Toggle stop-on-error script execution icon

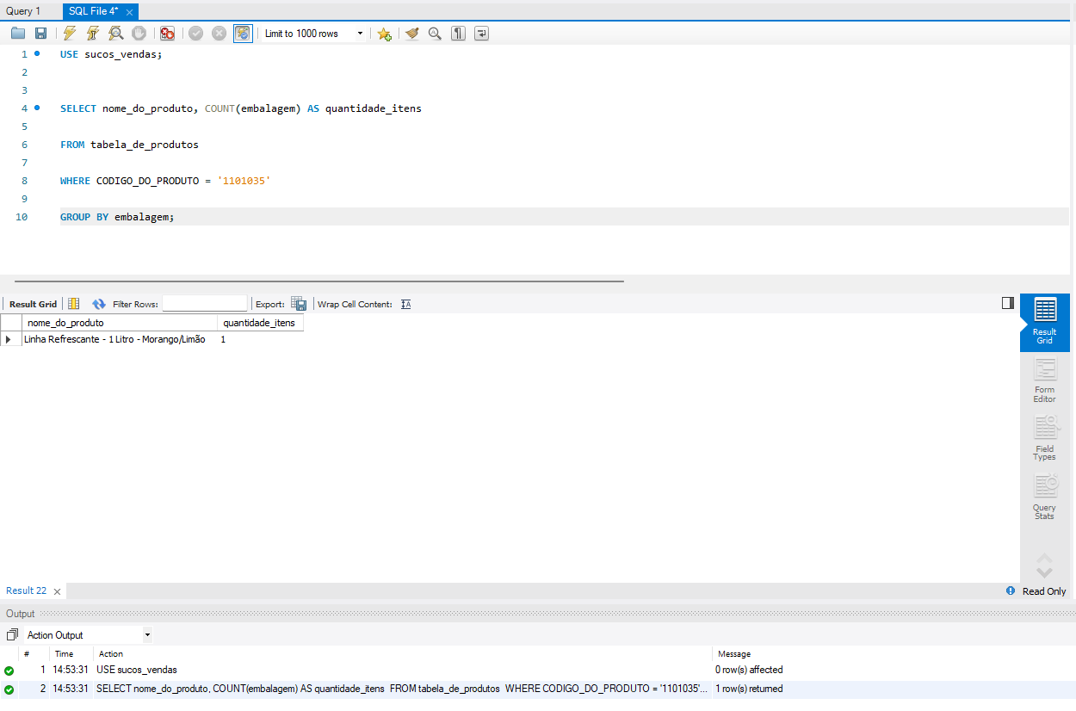point(168,34)
